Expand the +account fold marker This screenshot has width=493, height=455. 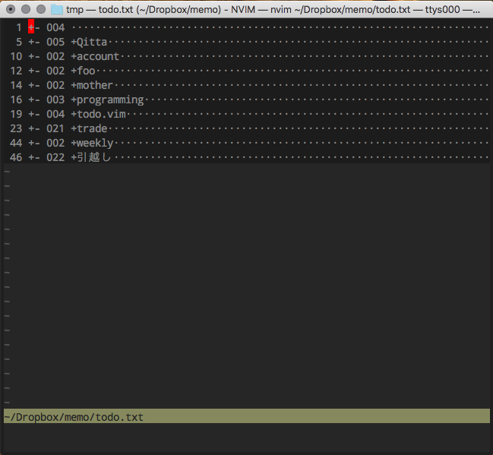coord(34,57)
